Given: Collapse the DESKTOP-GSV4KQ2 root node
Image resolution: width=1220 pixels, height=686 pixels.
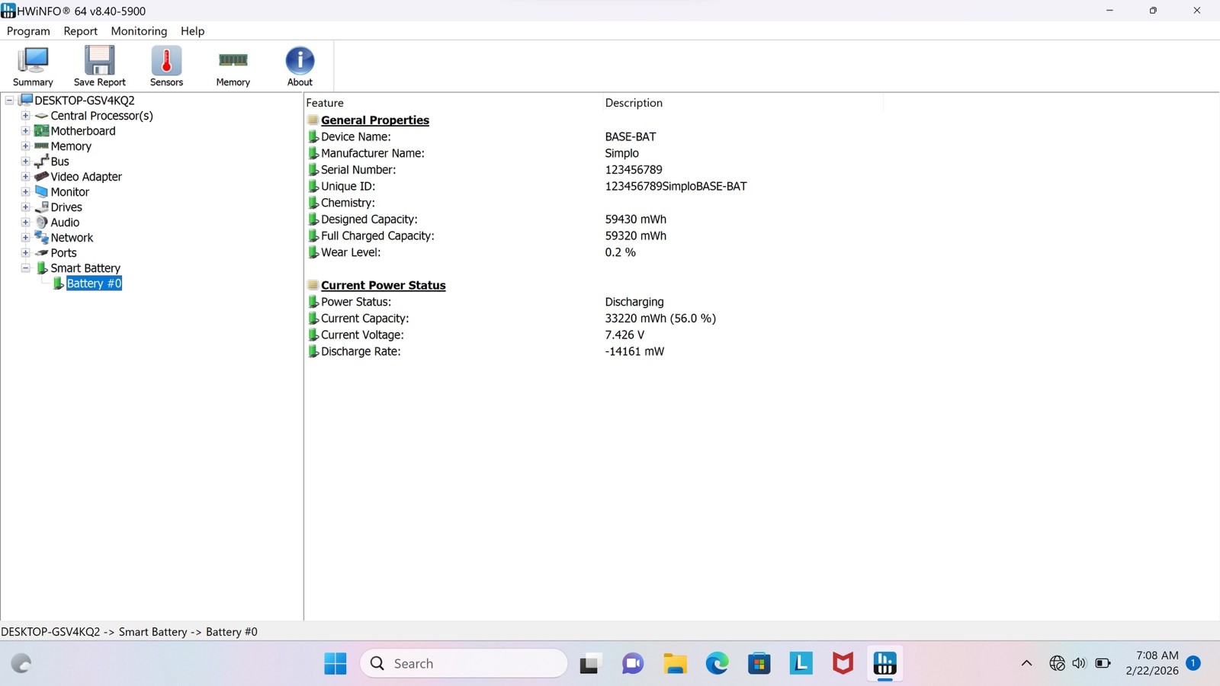Looking at the screenshot, I should (9, 100).
